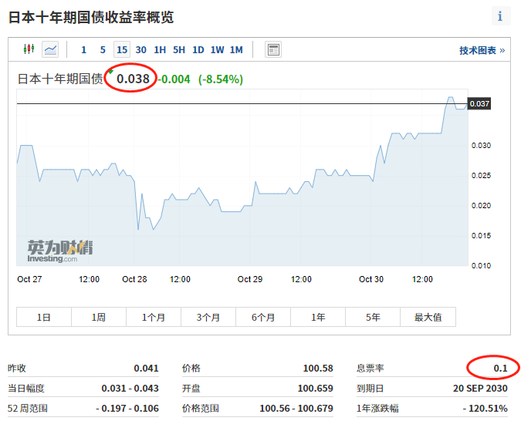
Task: Click the change value -0.004
Action: [174, 79]
